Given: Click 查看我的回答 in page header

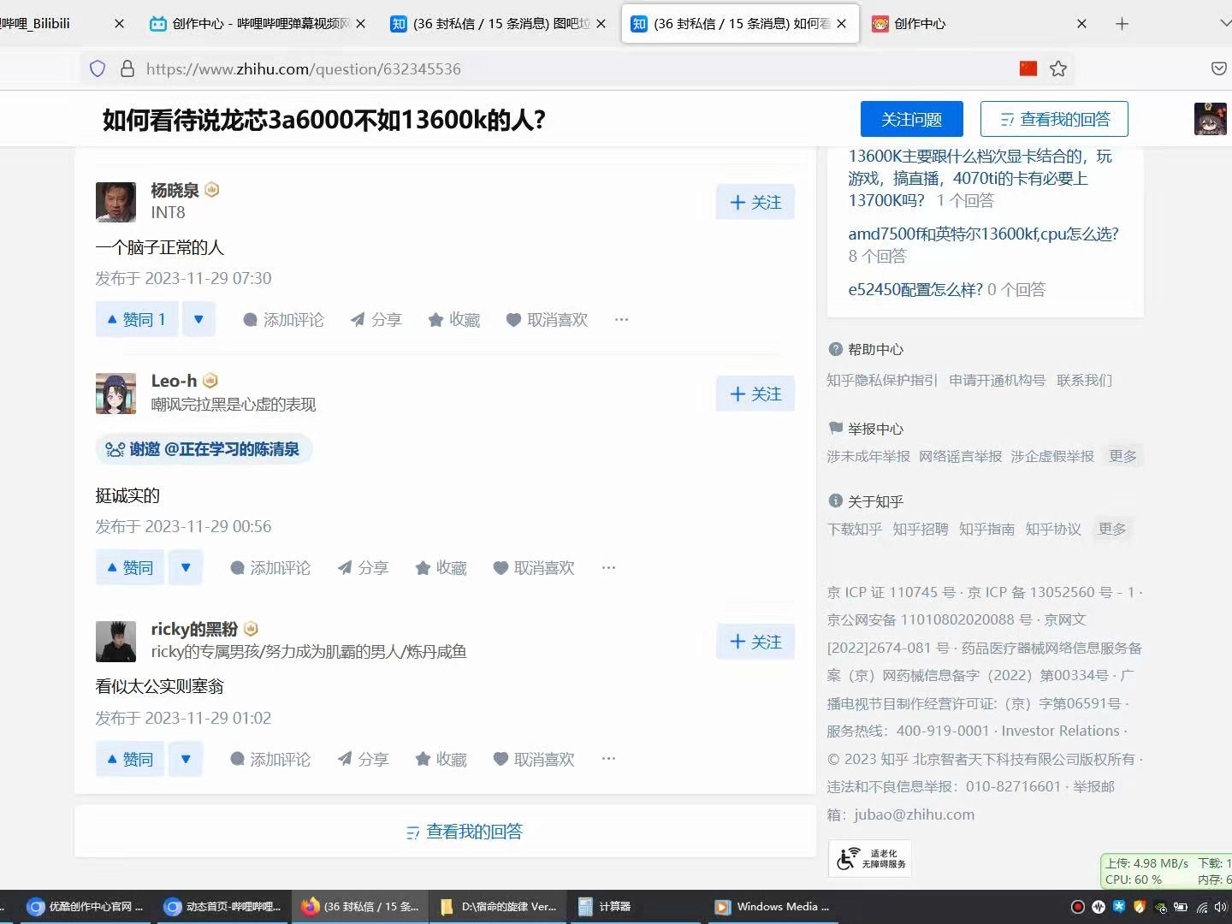Looking at the screenshot, I should [1054, 119].
